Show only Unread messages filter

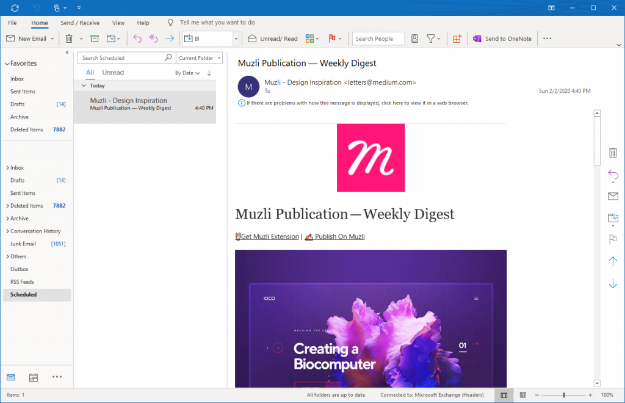113,73
